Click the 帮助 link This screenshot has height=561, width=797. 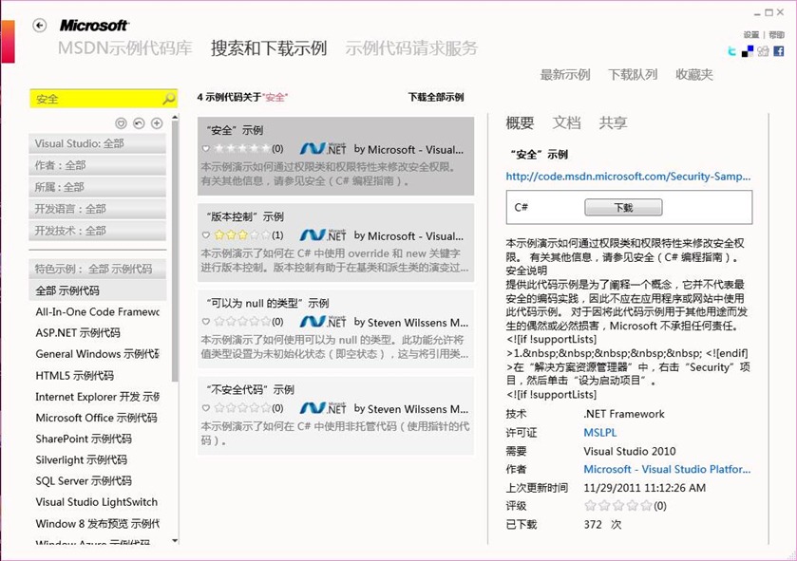coord(777,34)
